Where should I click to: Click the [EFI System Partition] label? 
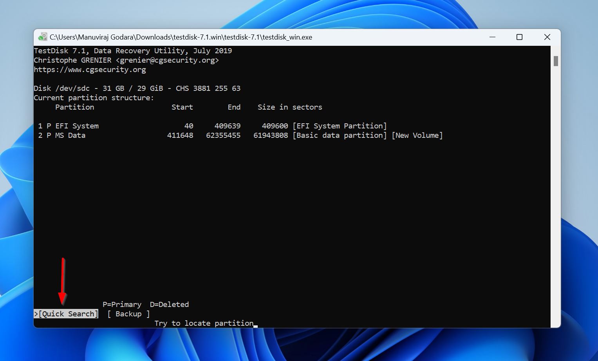(340, 126)
